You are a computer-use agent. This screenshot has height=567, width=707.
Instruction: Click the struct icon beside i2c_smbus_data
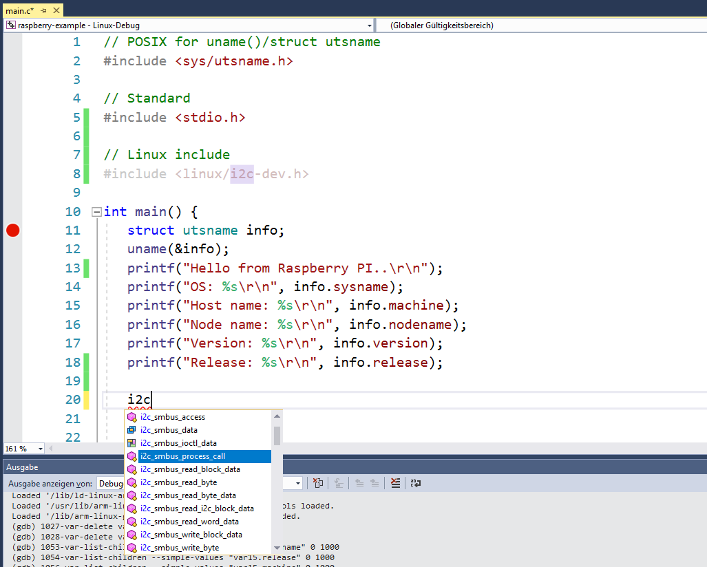coord(131,429)
